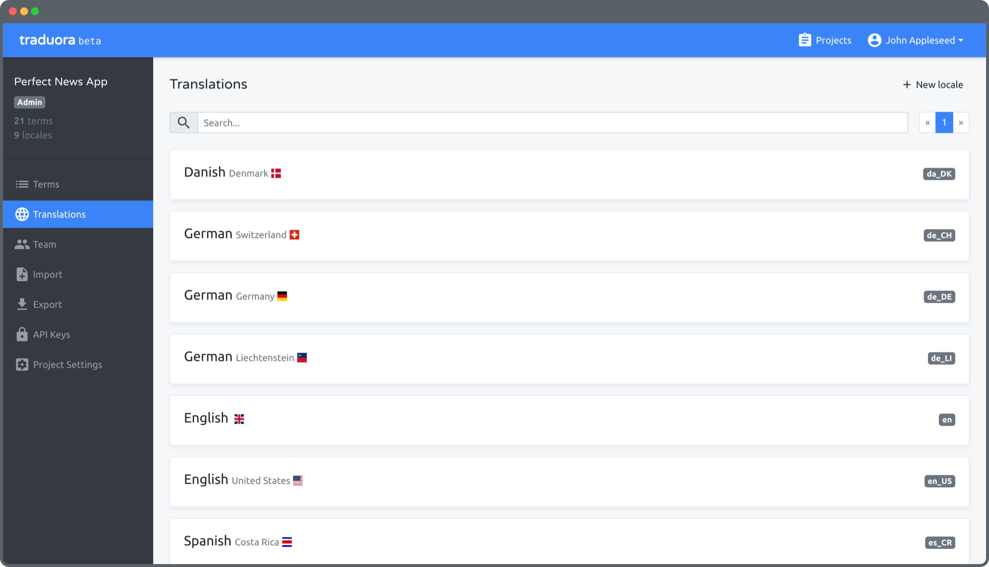The width and height of the screenshot is (989, 567).
Task: Click the previous page arrow button
Action: coord(927,122)
